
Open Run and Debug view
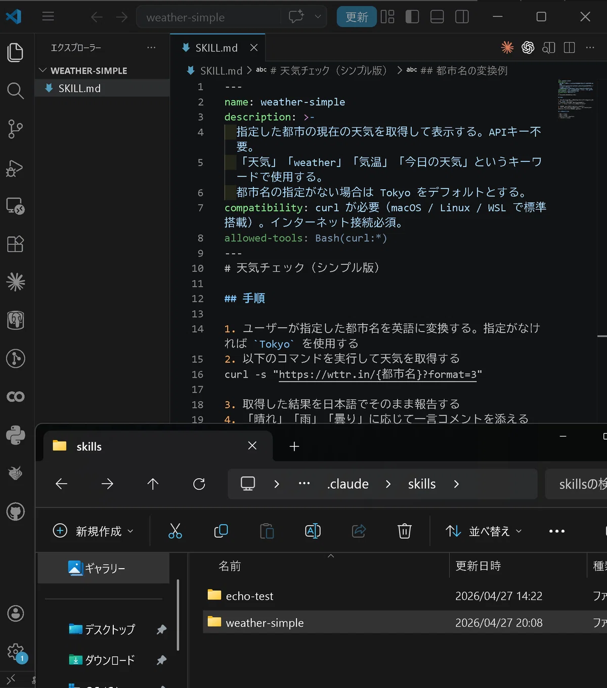click(x=16, y=167)
